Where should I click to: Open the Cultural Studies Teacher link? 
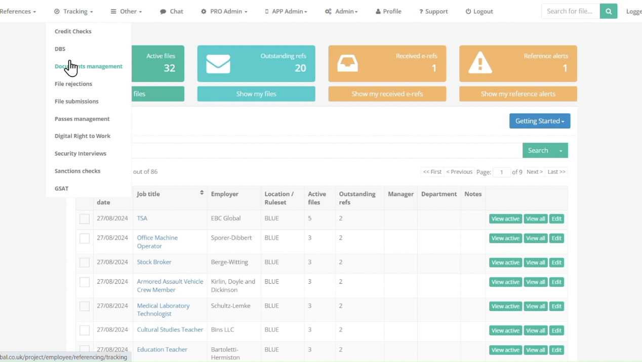pyautogui.click(x=170, y=330)
